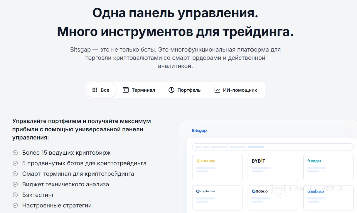
Task: Click checkmark icon beside Более 15 ведущих криптобирж
Action: pos(15,153)
